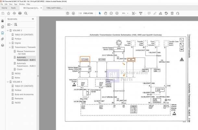Open the View menu
Image resolution: width=198 pixels, height=130 pixels.
(11, 4)
